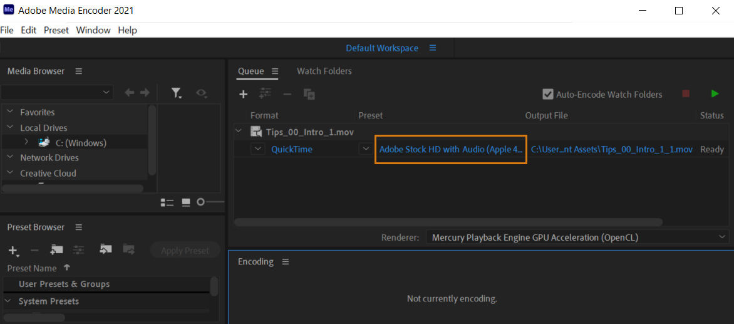The image size is (734, 324).
Task: Click the Media Browser back arrow
Action: click(x=130, y=93)
